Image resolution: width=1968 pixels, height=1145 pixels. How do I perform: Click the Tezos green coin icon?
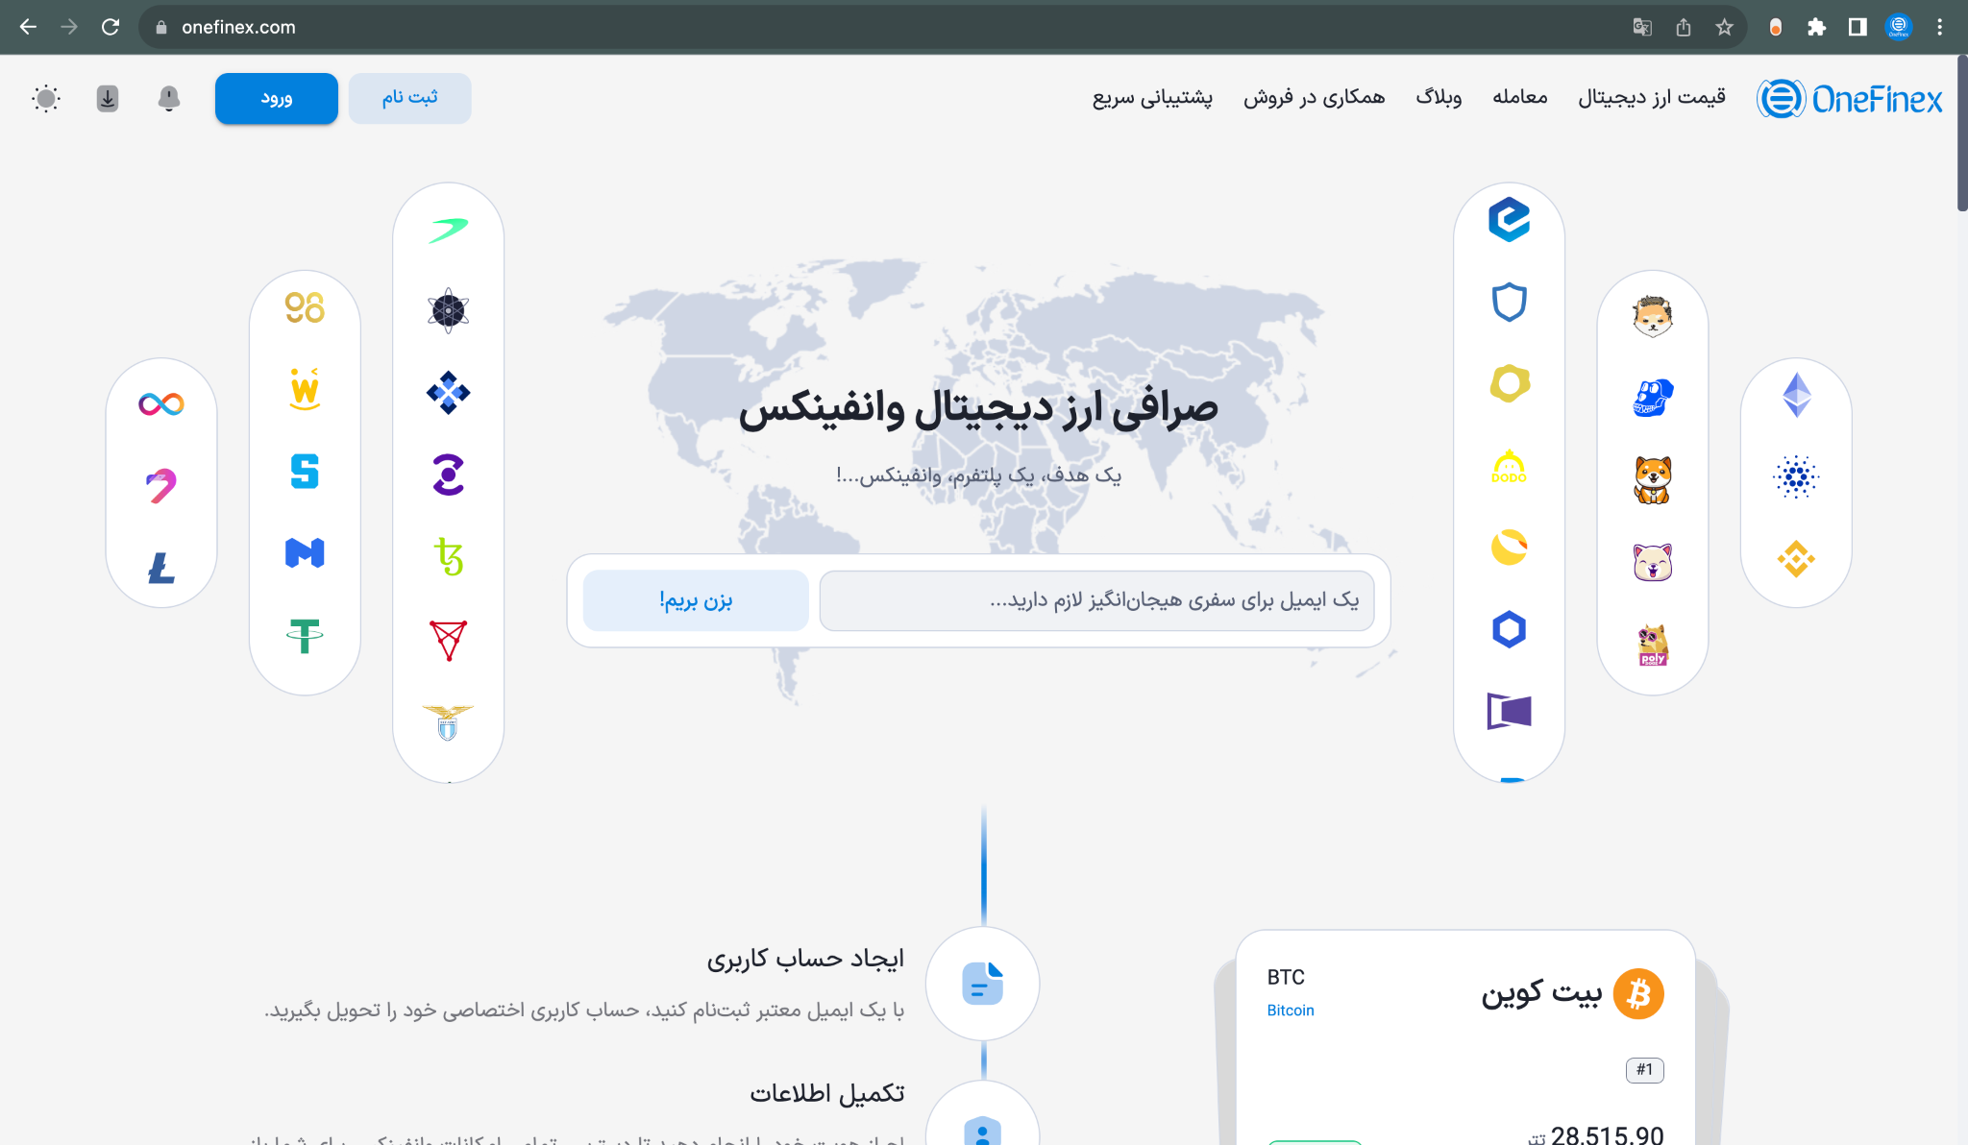pyautogui.click(x=449, y=556)
